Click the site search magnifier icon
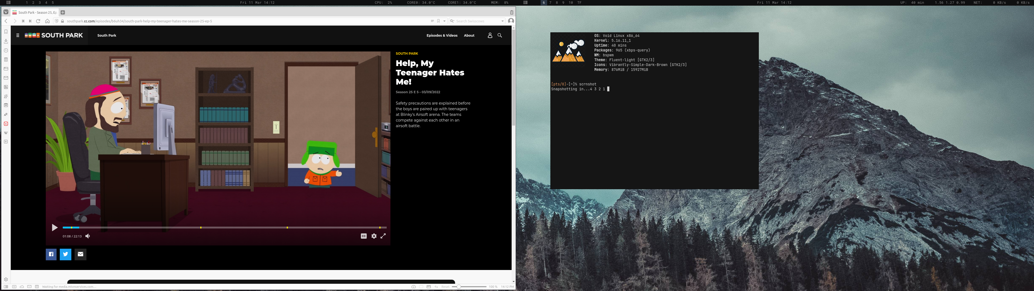Viewport: 1034px width, 291px height. pyautogui.click(x=500, y=35)
